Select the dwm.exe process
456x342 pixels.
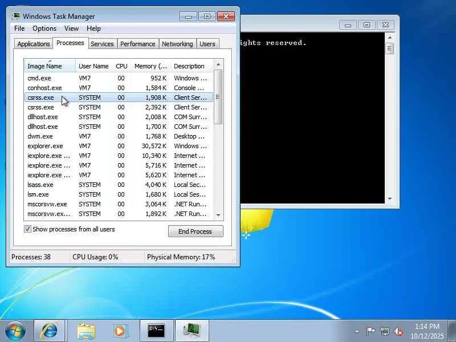pyautogui.click(x=119, y=136)
